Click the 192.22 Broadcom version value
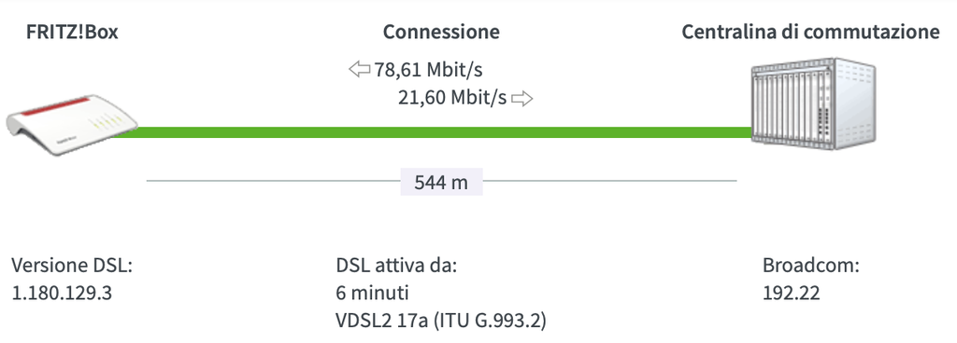The width and height of the screenshot is (957, 343). click(791, 293)
